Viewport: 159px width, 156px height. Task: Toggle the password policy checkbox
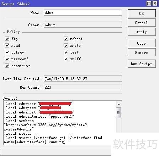pos(7,59)
